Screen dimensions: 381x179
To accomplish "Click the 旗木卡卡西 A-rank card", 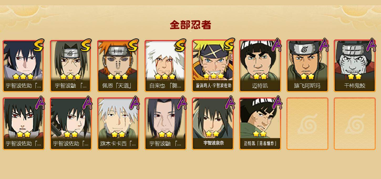I will pyautogui.click(x=118, y=124).
